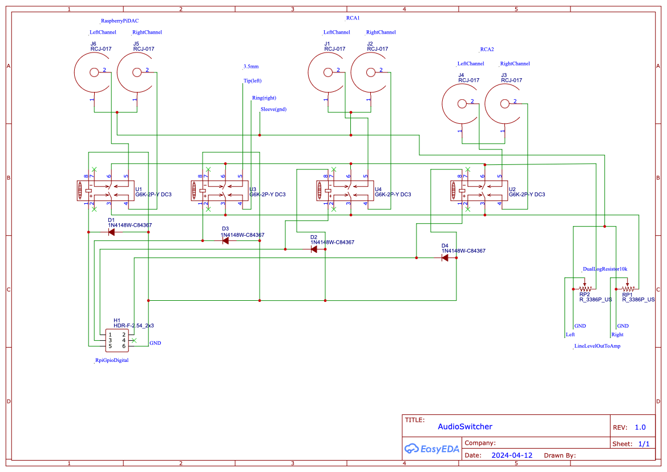The width and height of the screenshot is (667, 472).
Task: Click the GND label next to H1
Action: [x=155, y=343]
